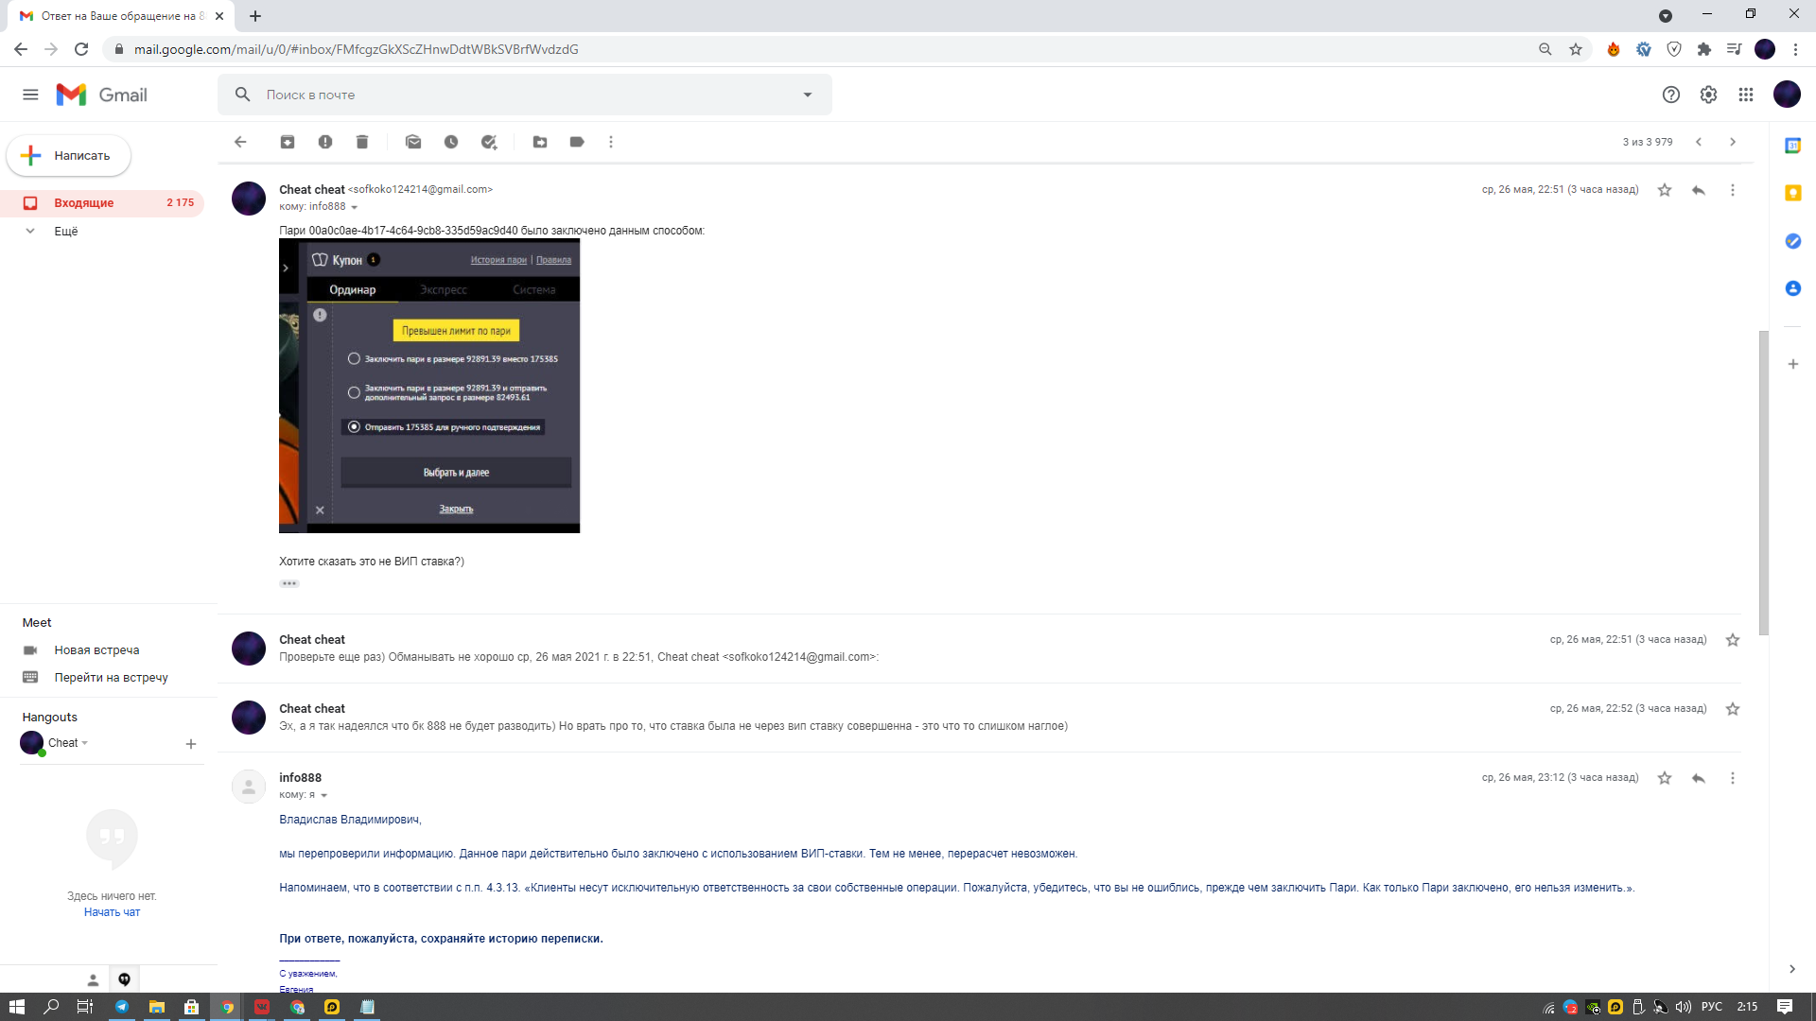Delete this conversation with trash icon
The width and height of the screenshot is (1816, 1021).
(x=362, y=142)
